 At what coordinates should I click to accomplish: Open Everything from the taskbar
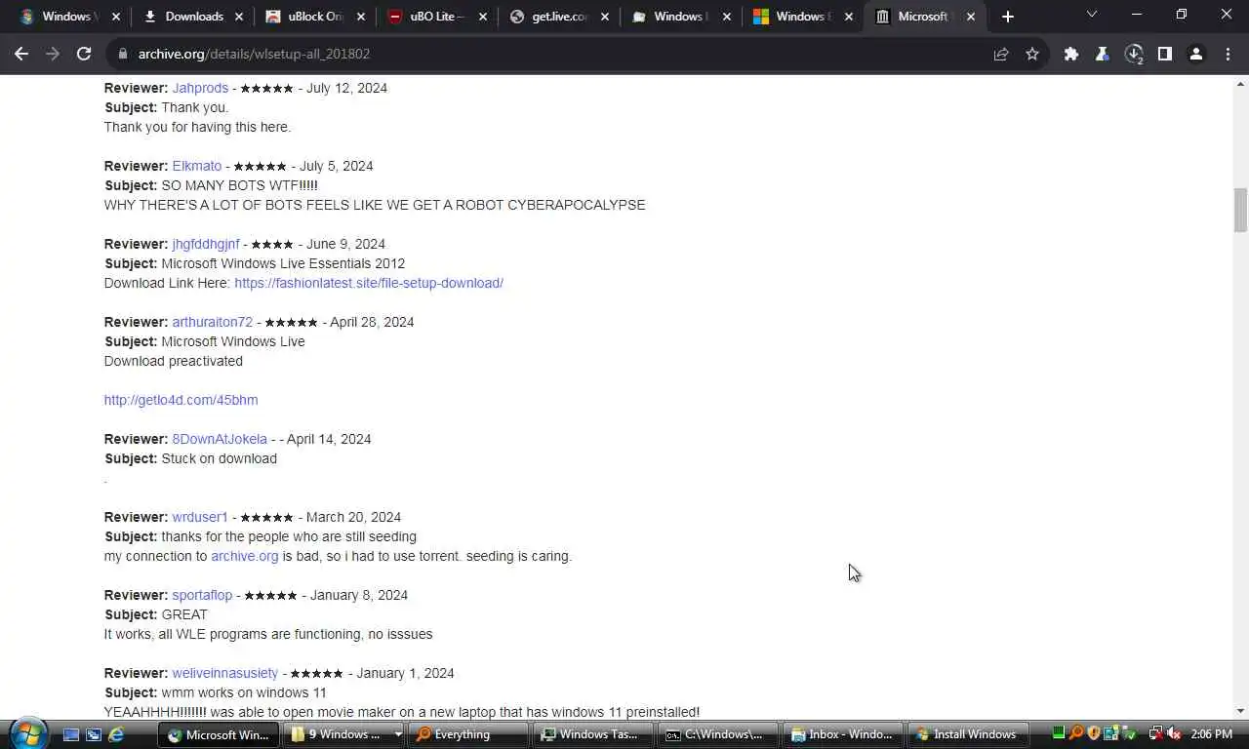(x=468, y=734)
